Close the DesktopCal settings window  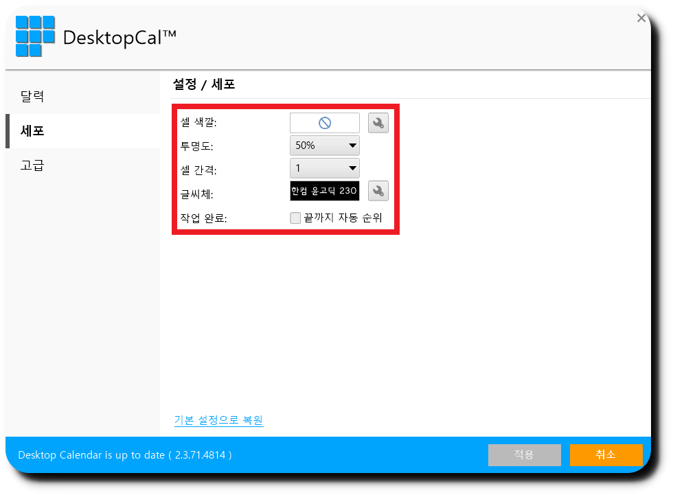(641, 18)
